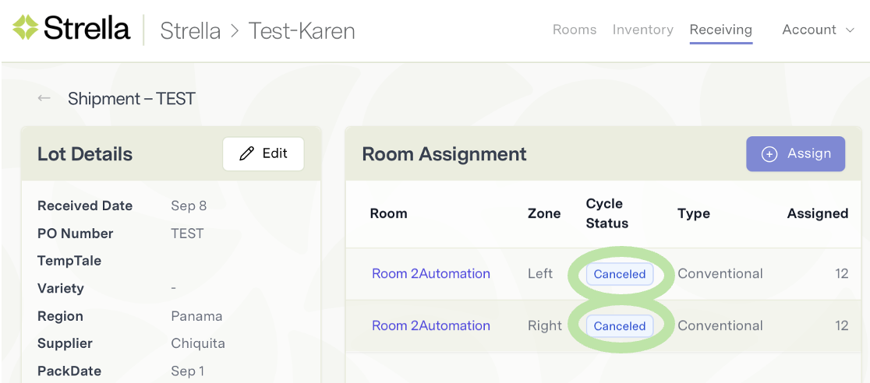Click the Assigned column header

[x=818, y=213]
